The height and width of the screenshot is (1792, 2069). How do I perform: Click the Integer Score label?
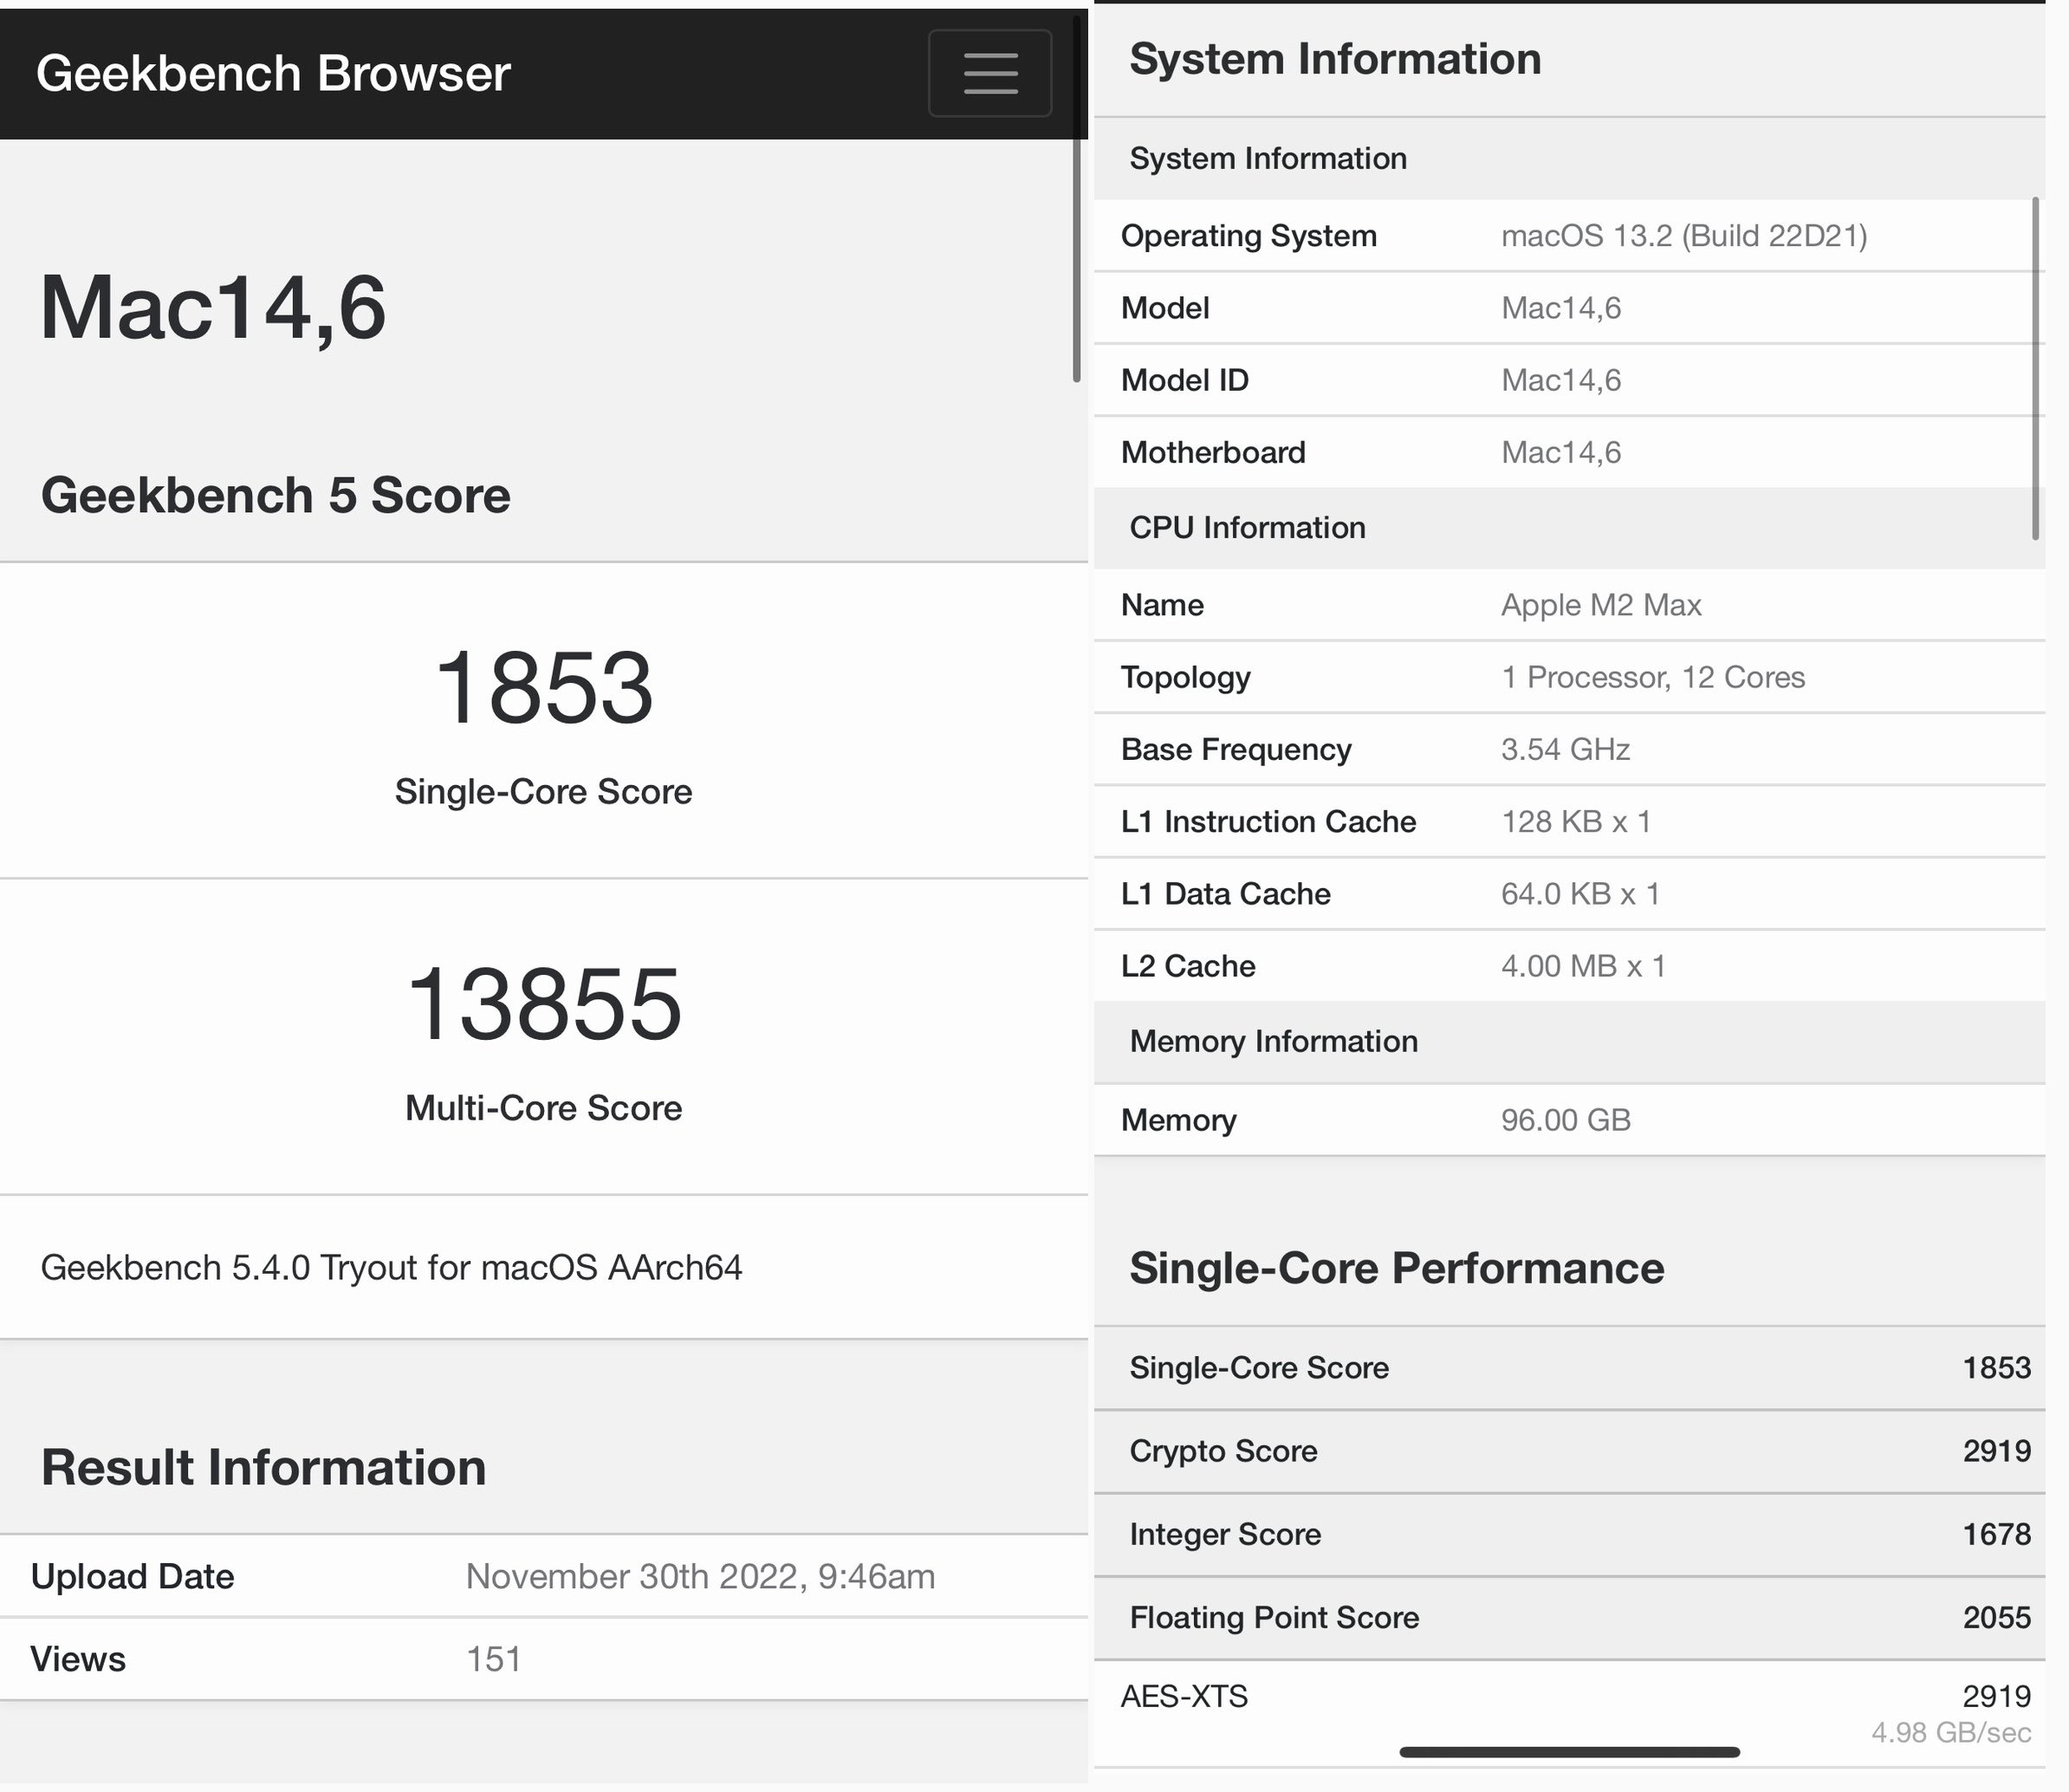coord(1225,1534)
